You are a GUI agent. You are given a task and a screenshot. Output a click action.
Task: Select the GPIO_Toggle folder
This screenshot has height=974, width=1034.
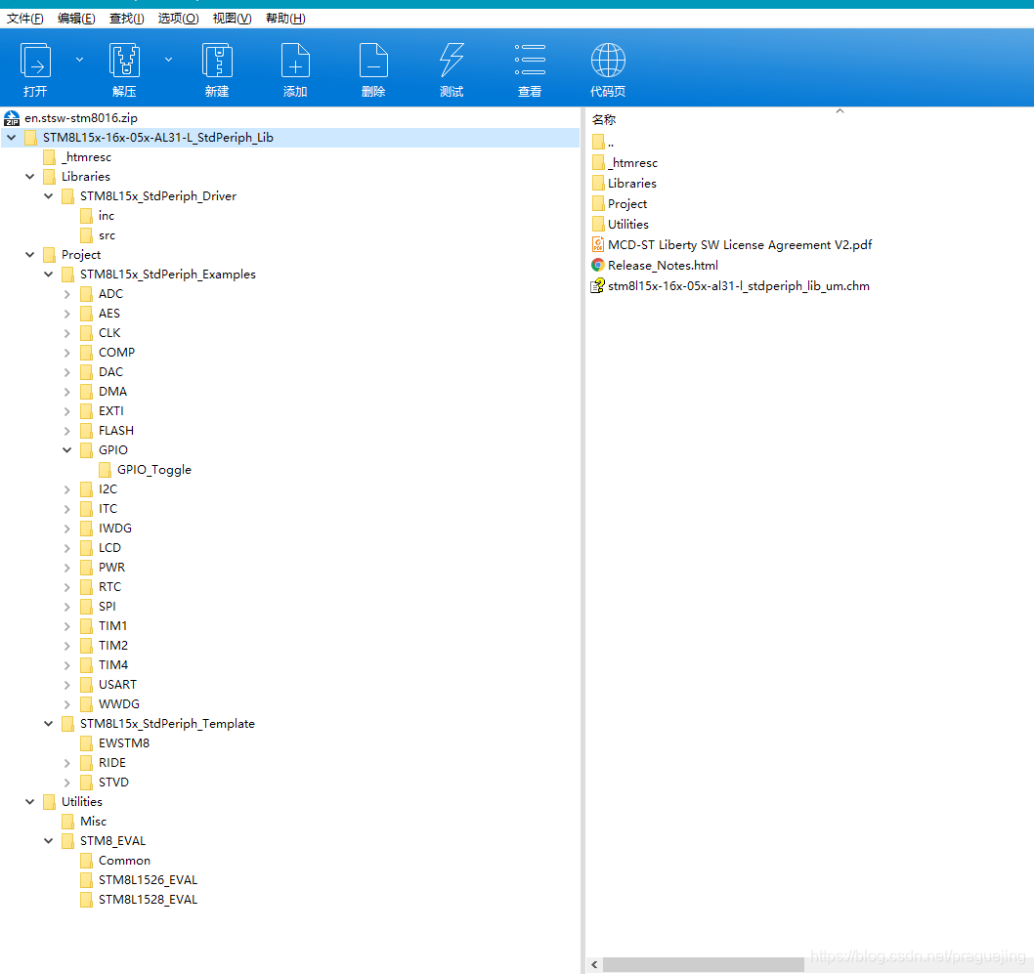tap(154, 470)
